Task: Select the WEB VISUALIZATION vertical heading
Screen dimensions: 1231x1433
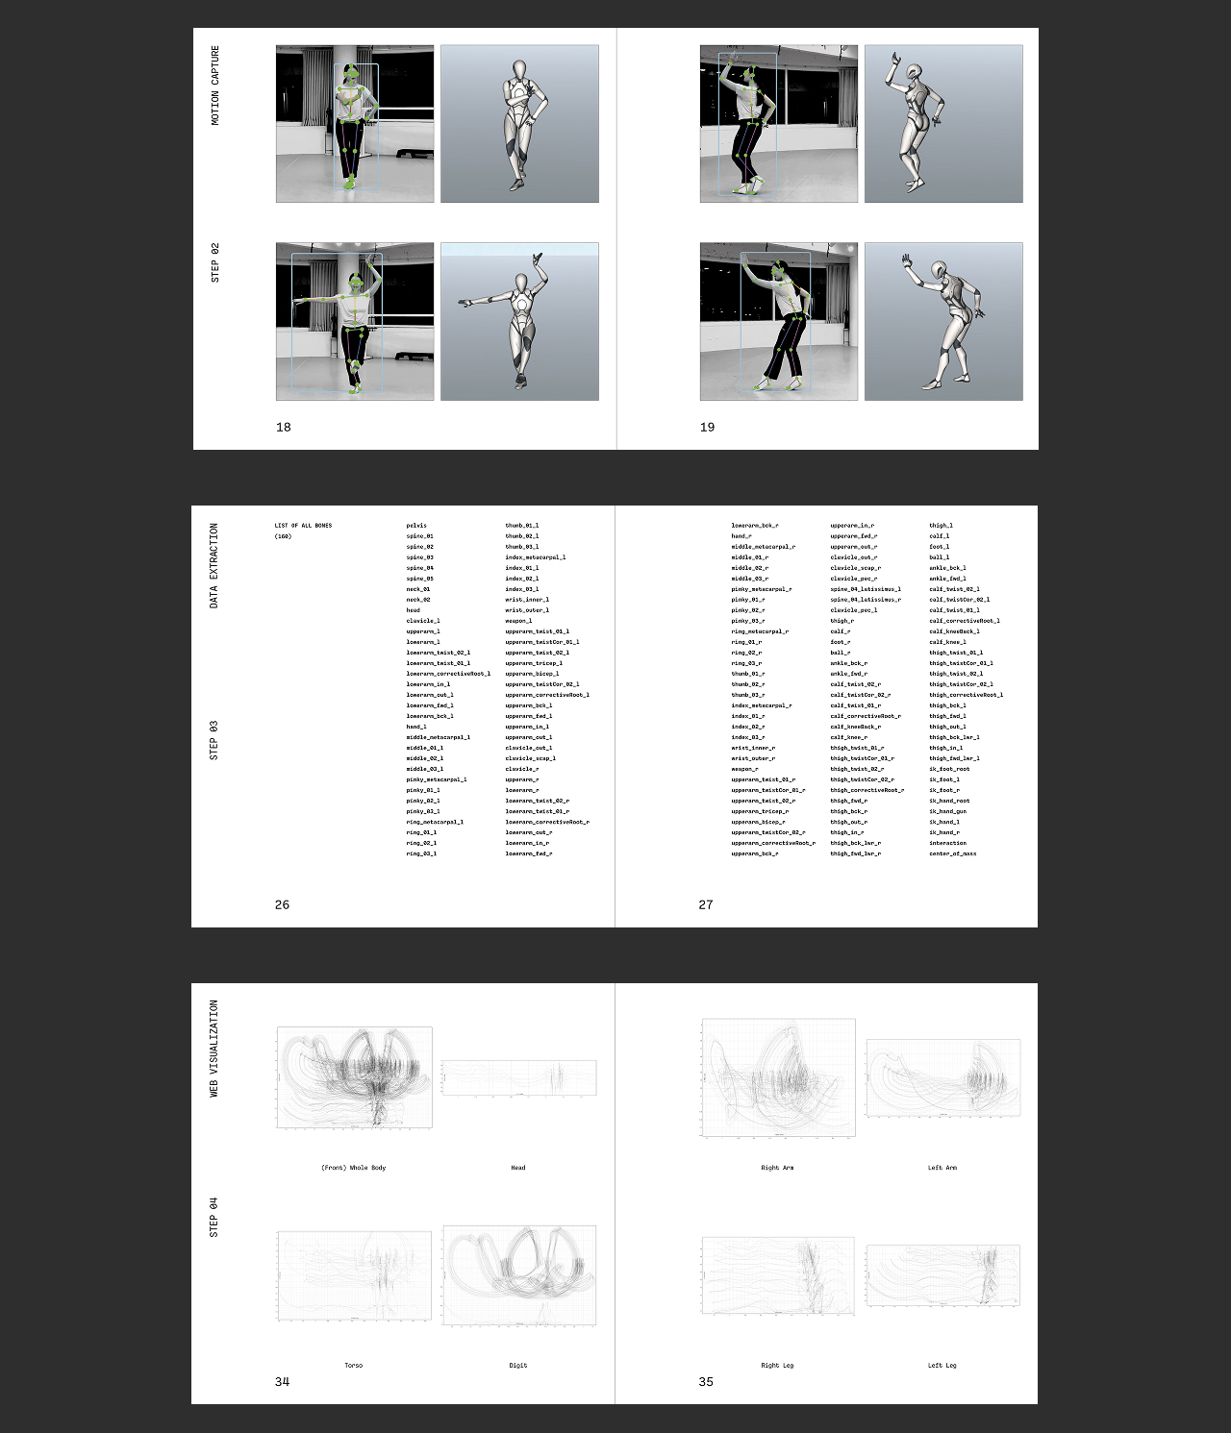Action: point(214,1049)
